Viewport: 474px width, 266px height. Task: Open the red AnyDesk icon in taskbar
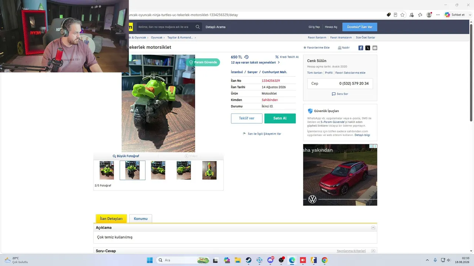point(303,260)
